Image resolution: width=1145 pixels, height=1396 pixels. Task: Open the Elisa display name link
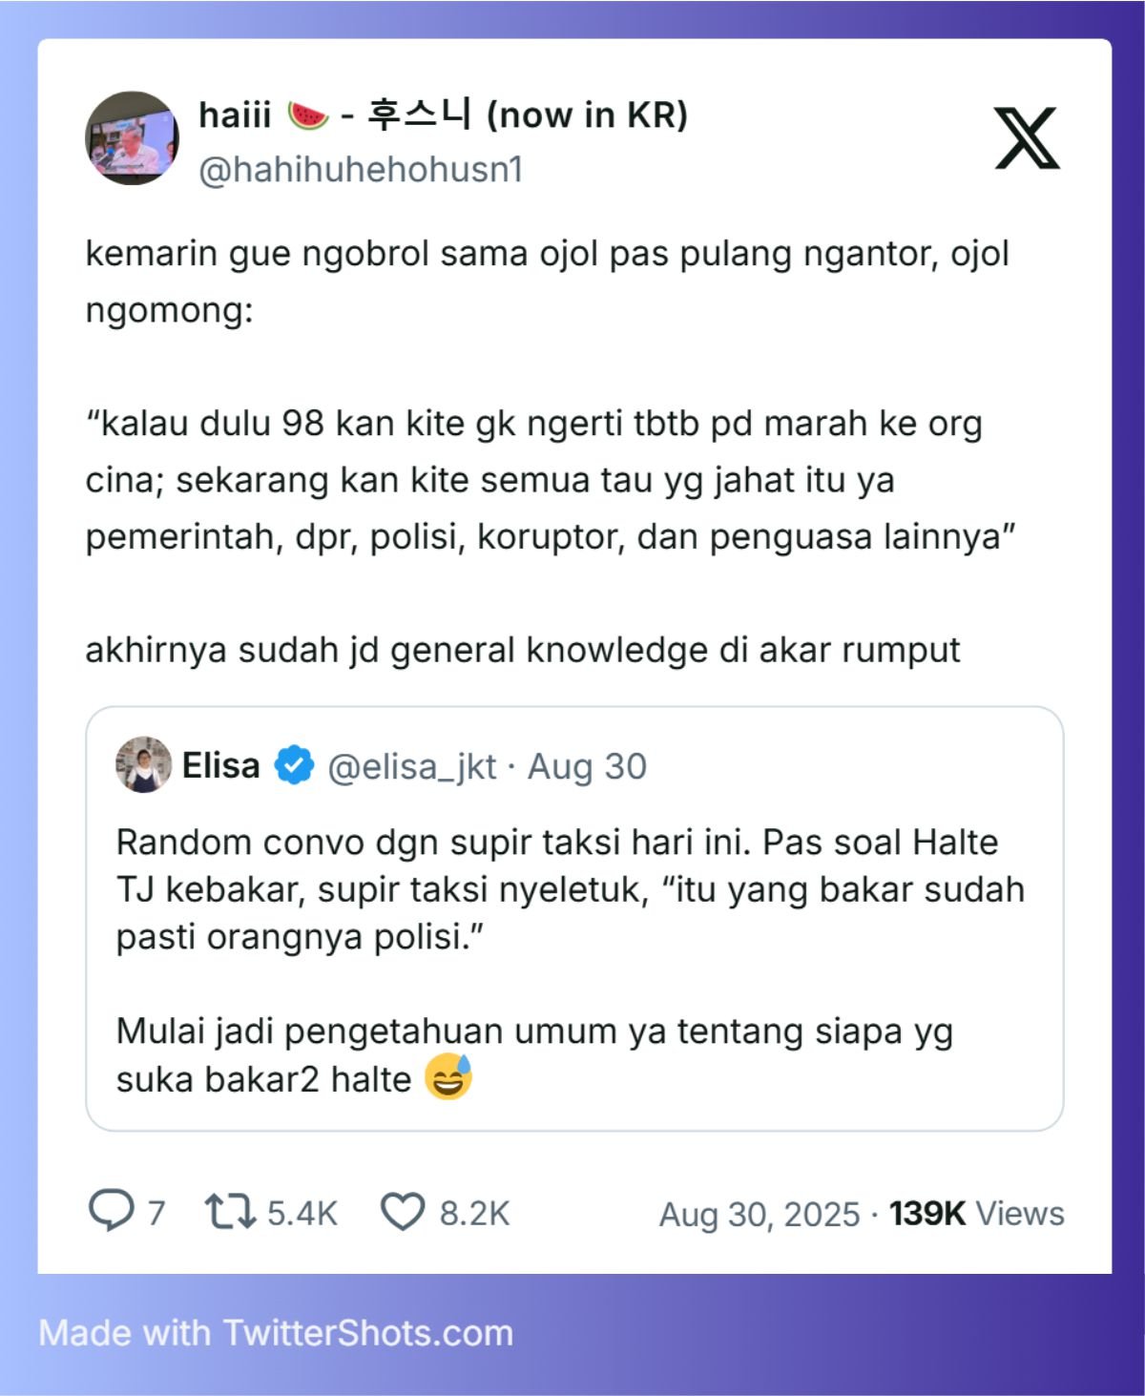220,765
